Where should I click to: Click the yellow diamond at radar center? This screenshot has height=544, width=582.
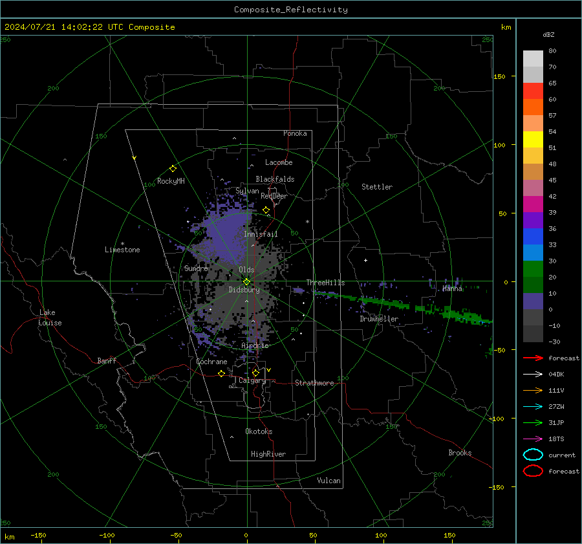[x=246, y=281]
